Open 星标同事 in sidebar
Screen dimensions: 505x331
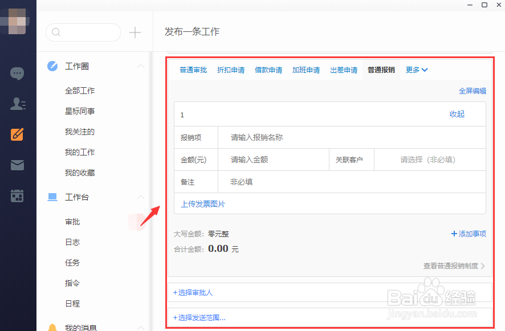tap(80, 111)
